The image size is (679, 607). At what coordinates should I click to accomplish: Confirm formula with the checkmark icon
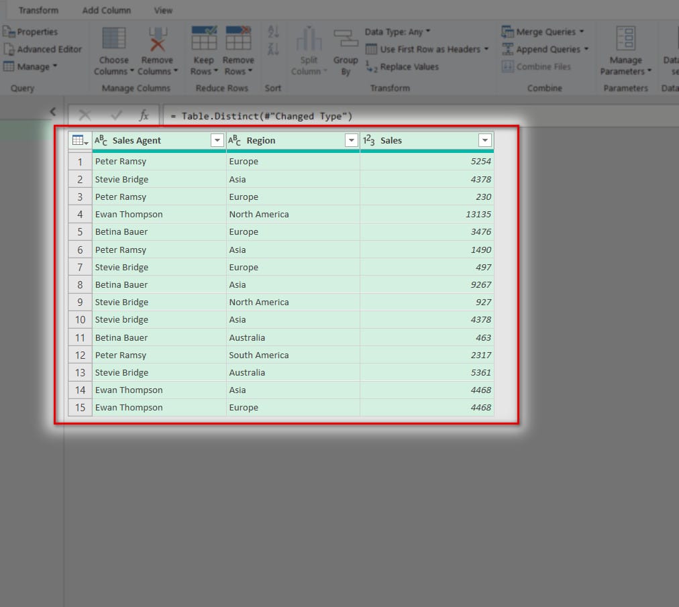pyautogui.click(x=116, y=115)
